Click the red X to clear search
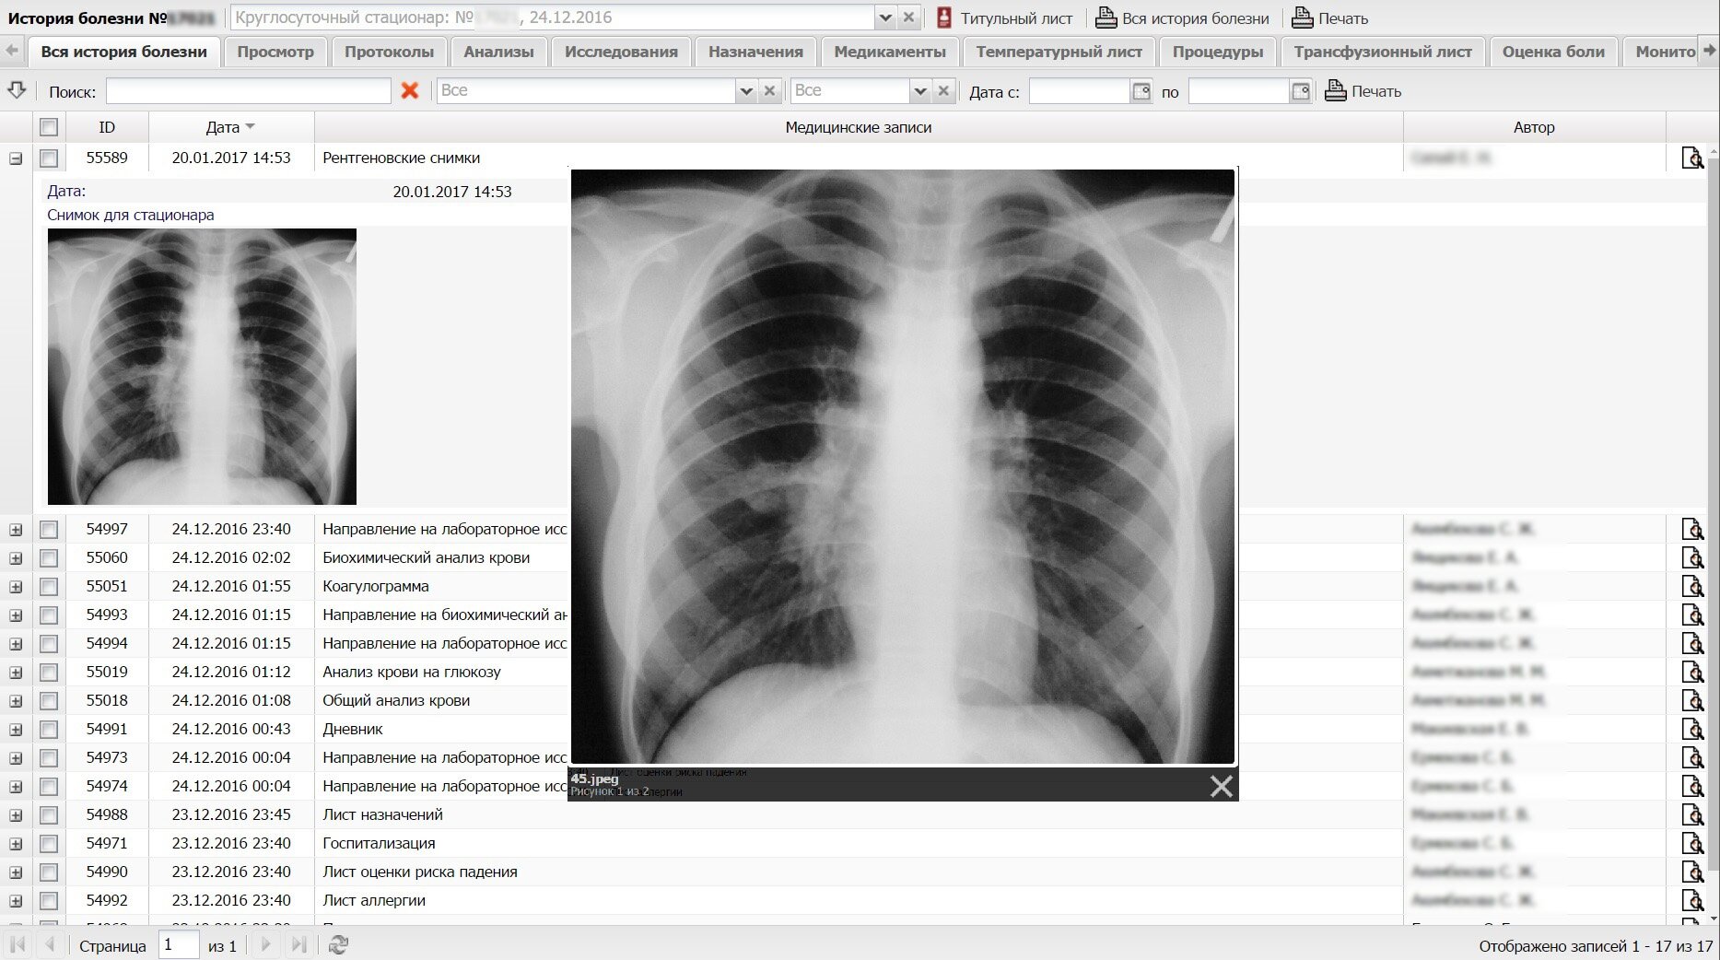 click(x=410, y=90)
